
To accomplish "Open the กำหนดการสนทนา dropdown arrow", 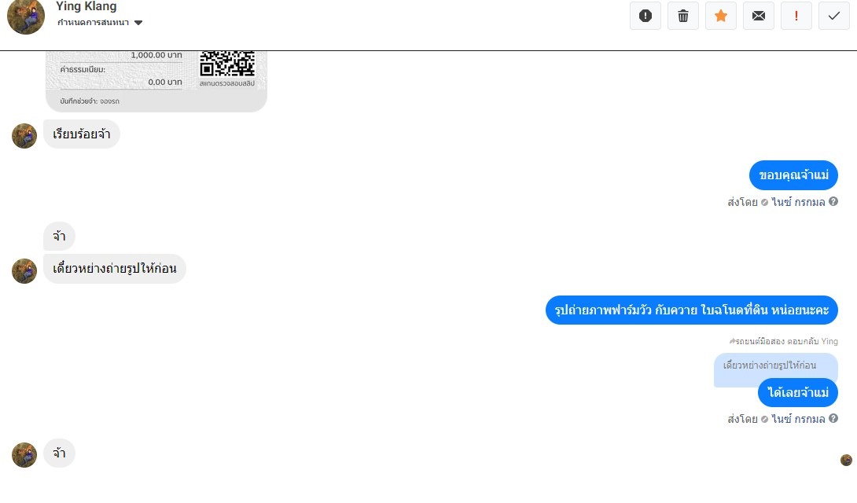I will click(138, 23).
